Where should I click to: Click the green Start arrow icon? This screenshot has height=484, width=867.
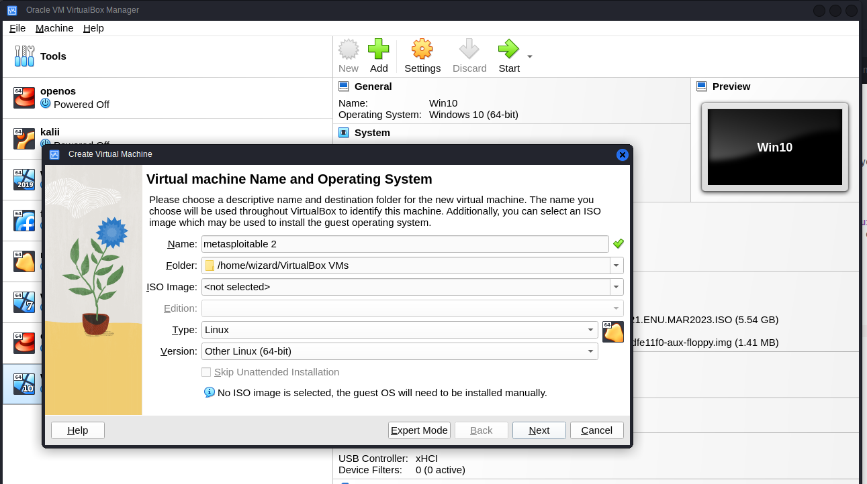click(x=508, y=50)
